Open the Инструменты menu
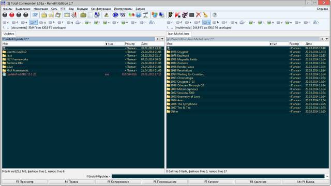The height and width of the screenshot is (186, 331). (x=123, y=9)
